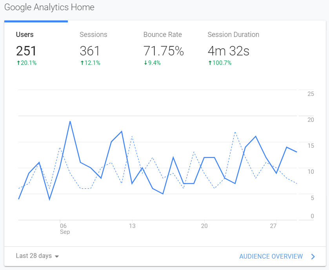Switch to the Bounce Rate metric tab

(164, 48)
